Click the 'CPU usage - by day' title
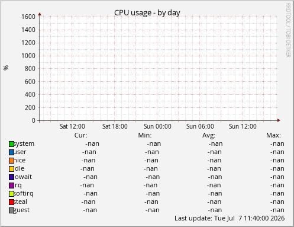The image size is (294, 227). pos(147,13)
